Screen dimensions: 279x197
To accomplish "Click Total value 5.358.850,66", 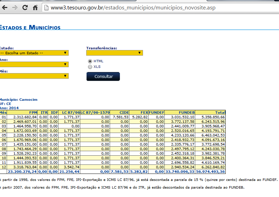I will click(x=213, y=117).
